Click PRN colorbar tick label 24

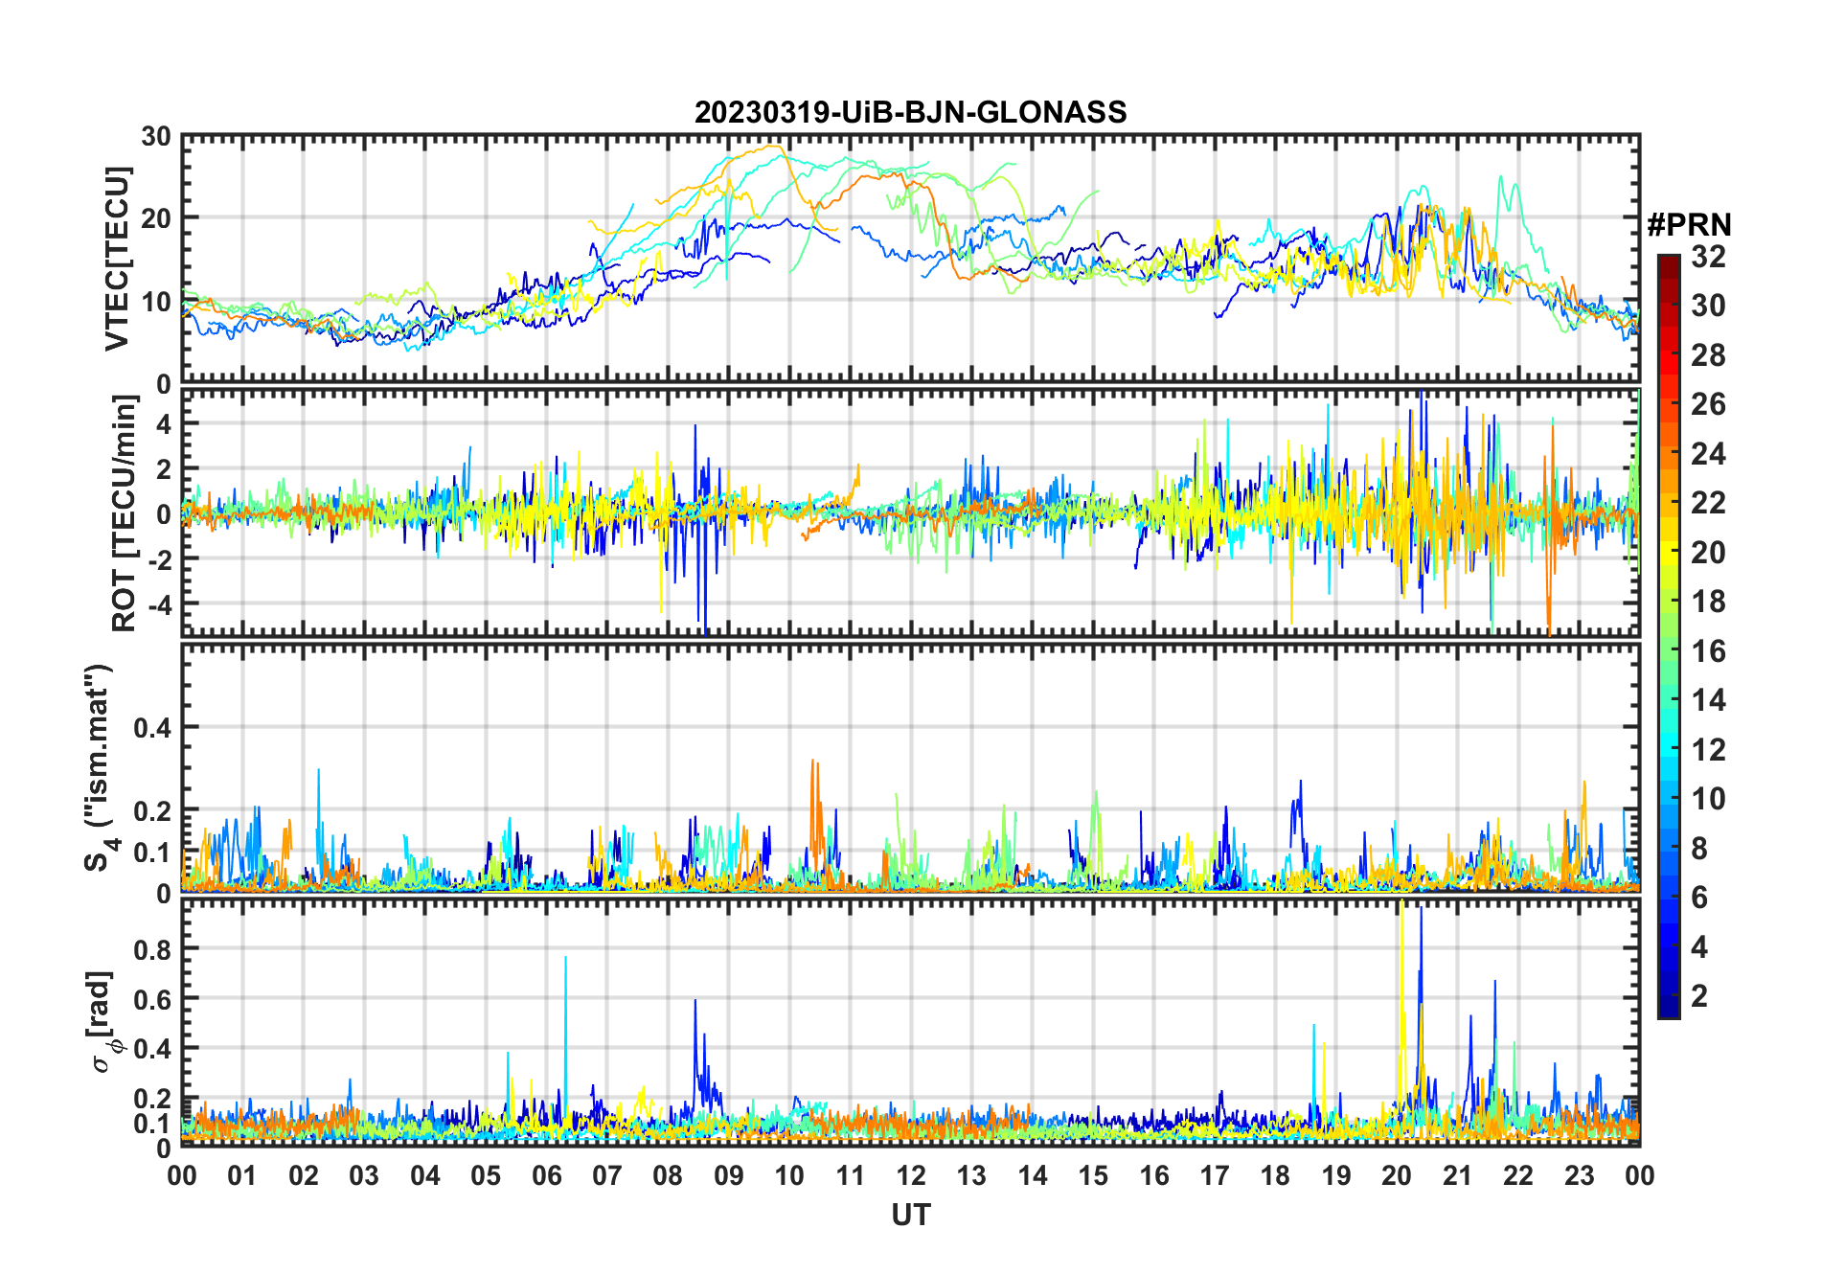(x=1708, y=454)
